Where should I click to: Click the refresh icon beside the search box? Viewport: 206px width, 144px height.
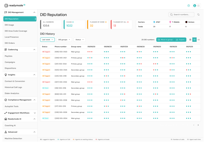pyautogui.click(x=198, y=15)
